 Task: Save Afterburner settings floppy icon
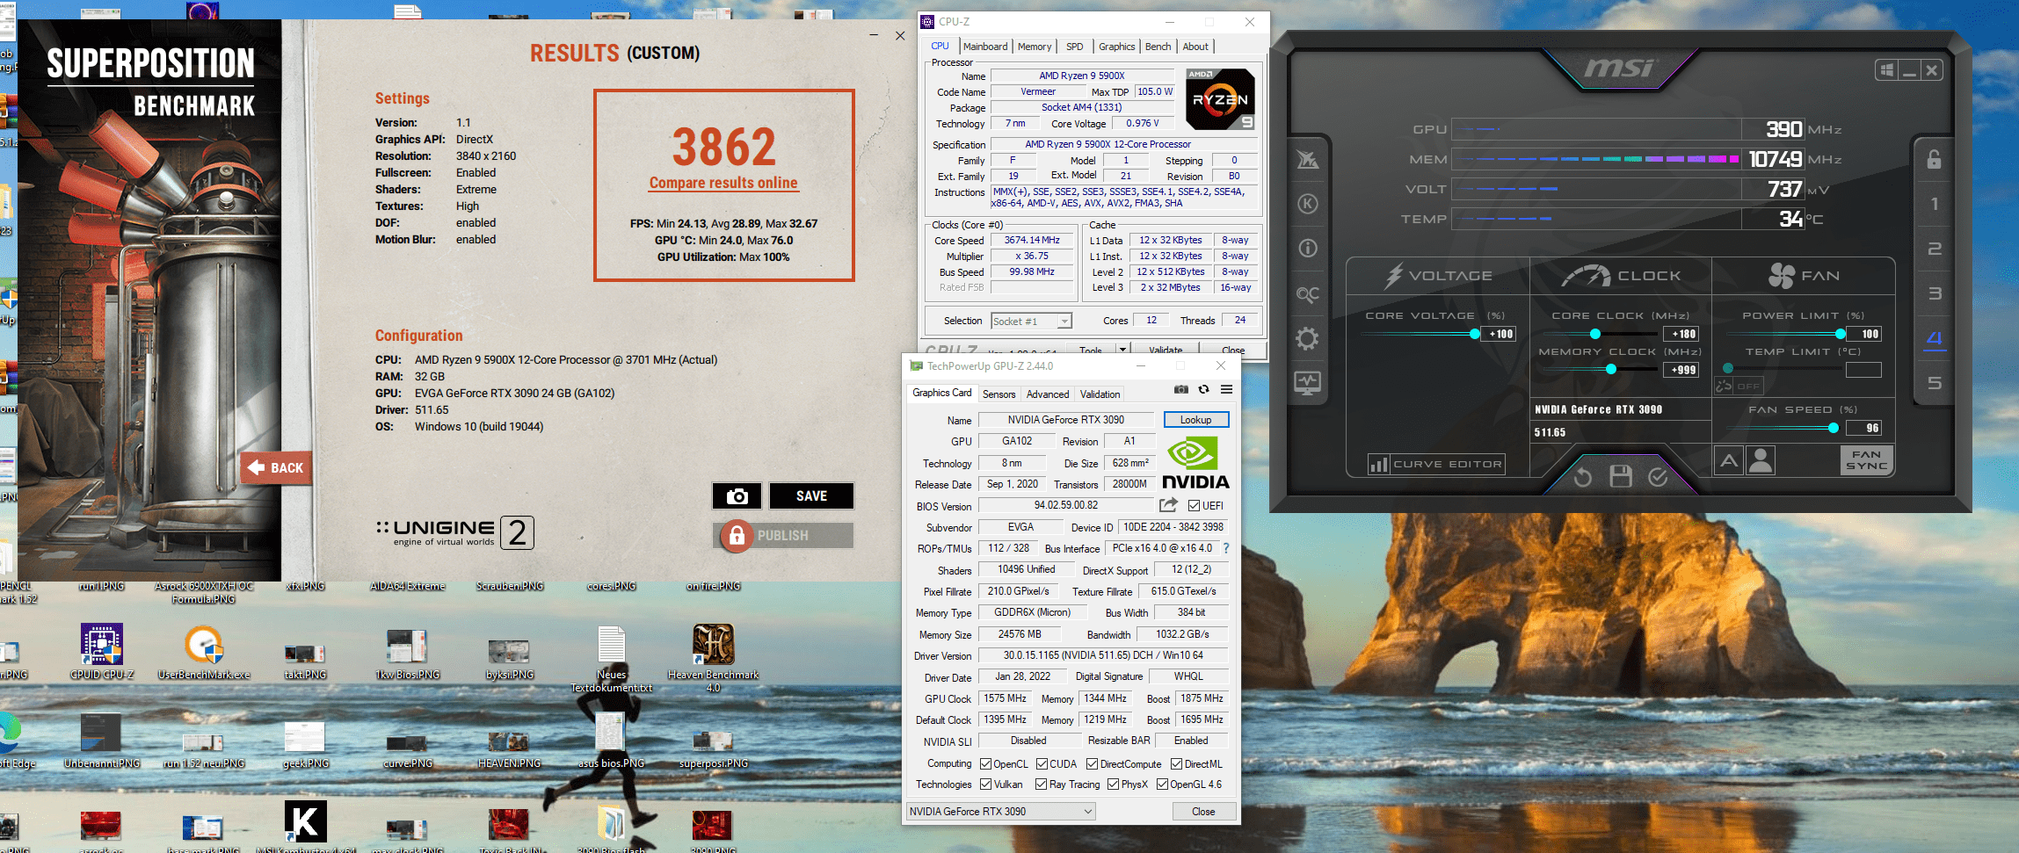click(1621, 477)
